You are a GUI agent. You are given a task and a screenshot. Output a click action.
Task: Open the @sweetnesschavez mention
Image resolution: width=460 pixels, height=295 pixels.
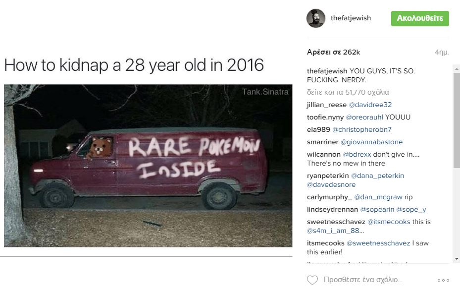(378, 243)
